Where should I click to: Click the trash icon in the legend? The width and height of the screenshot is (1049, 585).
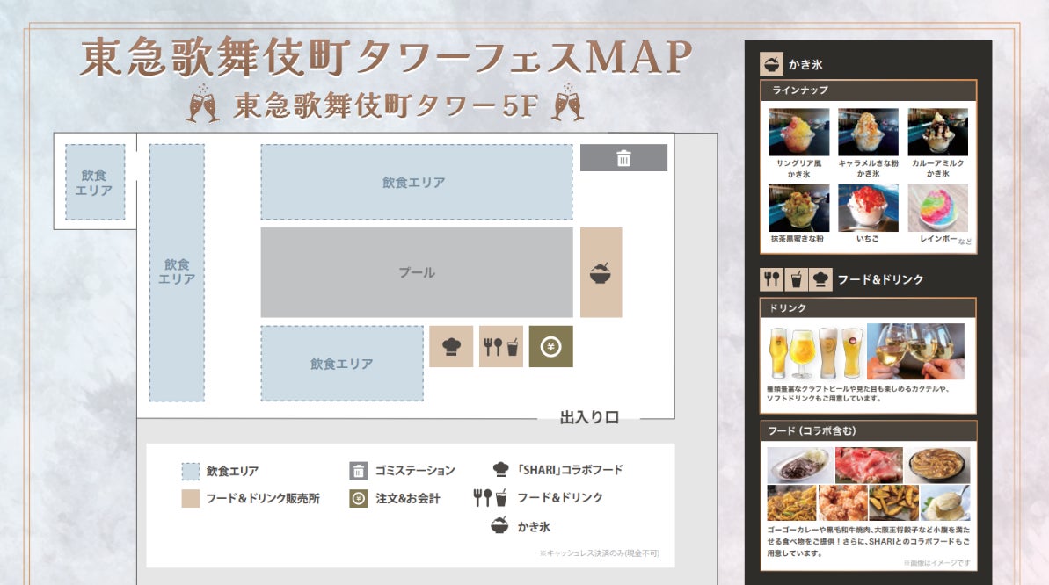click(x=359, y=471)
